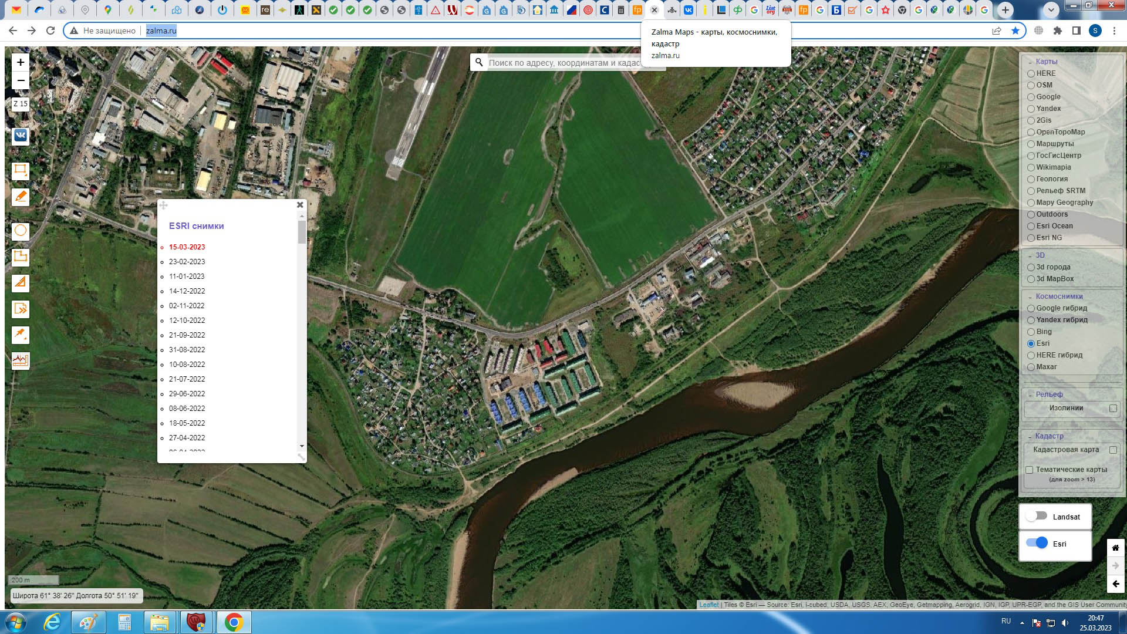Choose the 23-02-2023 ESRI snapshot date
The image size is (1127, 634).
(x=187, y=262)
